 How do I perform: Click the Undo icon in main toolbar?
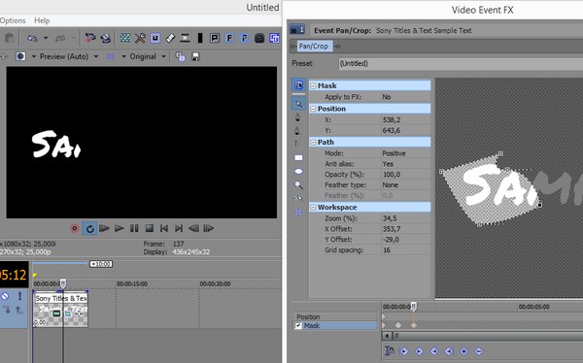pyautogui.click(x=32, y=38)
